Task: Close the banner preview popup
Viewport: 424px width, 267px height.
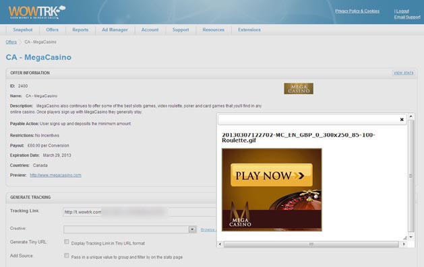Action: pyautogui.click(x=402, y=120)
